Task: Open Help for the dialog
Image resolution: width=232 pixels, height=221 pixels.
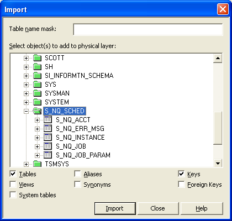Action: pos(202,208)
